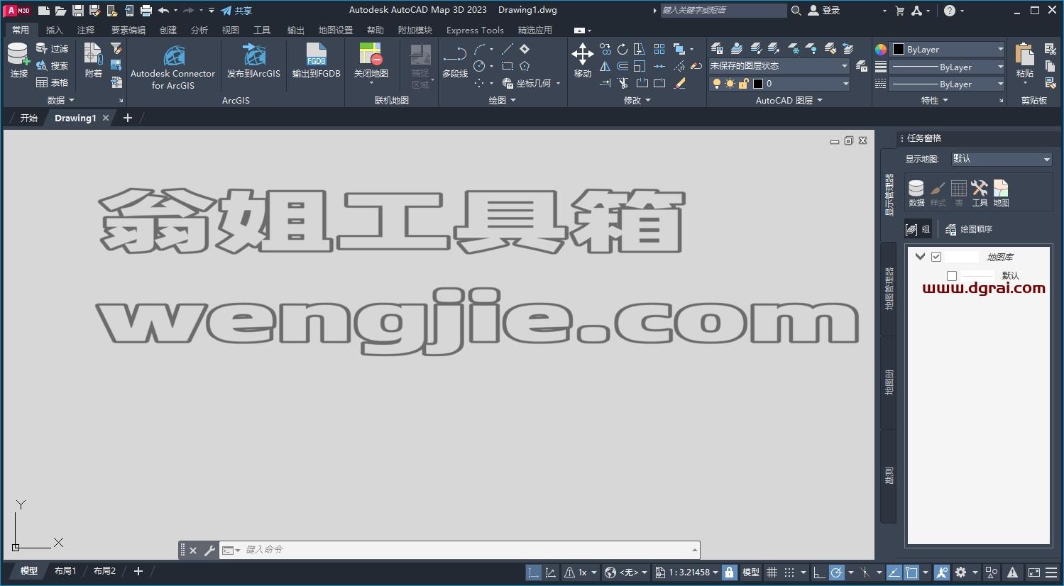
Task: Check the 默认 layer checkbox
Action: pos(952,276)
